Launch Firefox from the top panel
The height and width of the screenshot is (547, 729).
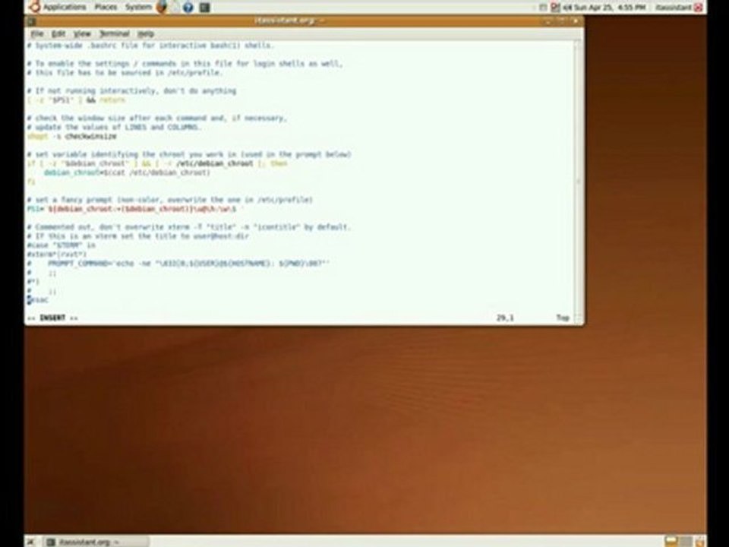161,7
